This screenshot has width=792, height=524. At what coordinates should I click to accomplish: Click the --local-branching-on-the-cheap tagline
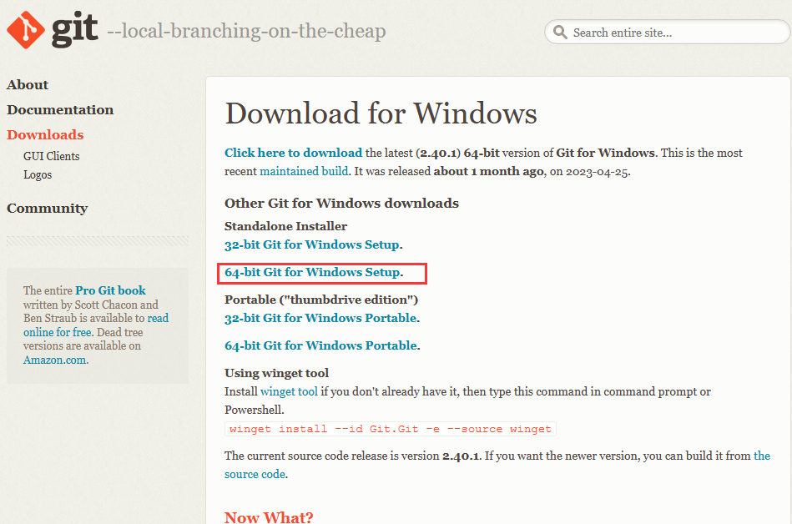(246, 32)
